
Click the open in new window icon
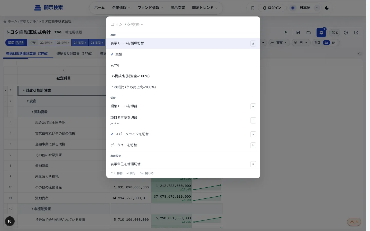356,33
